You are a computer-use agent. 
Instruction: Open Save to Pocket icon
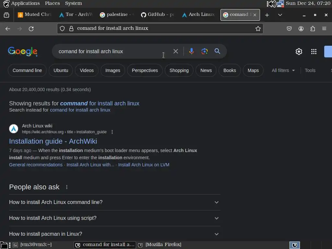(x=289, y=29)
